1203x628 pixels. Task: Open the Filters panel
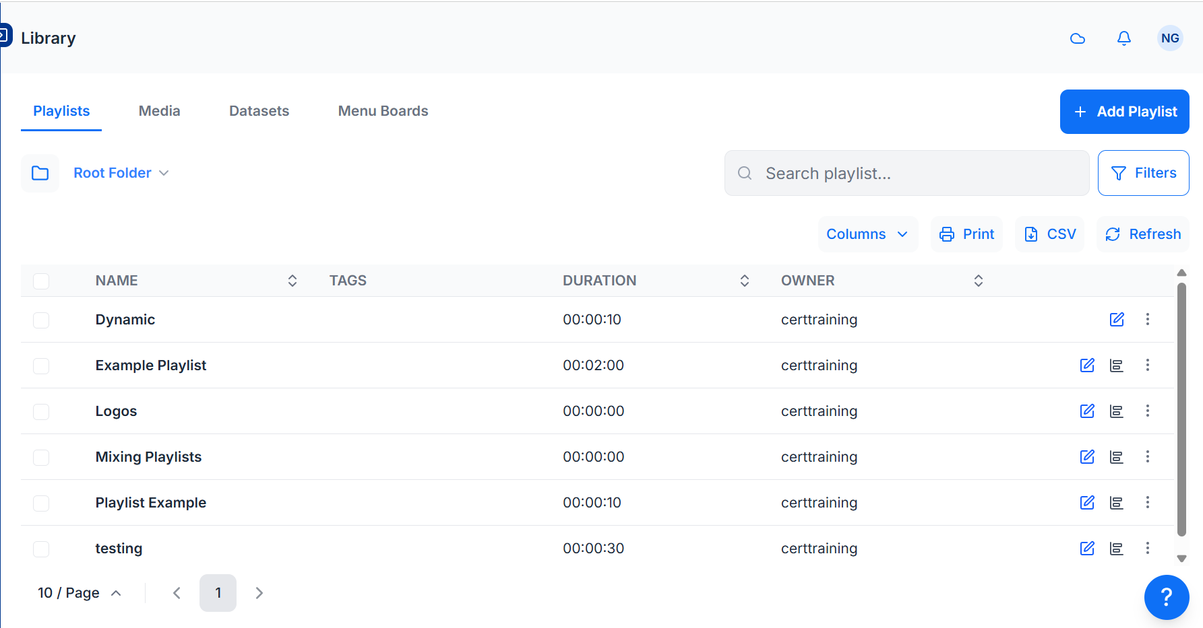pyautogui.click(x=1144, y=173)
